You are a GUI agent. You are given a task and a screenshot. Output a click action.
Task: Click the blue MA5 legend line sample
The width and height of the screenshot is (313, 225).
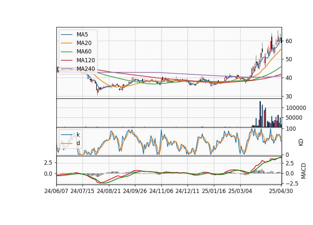(67, 35)
